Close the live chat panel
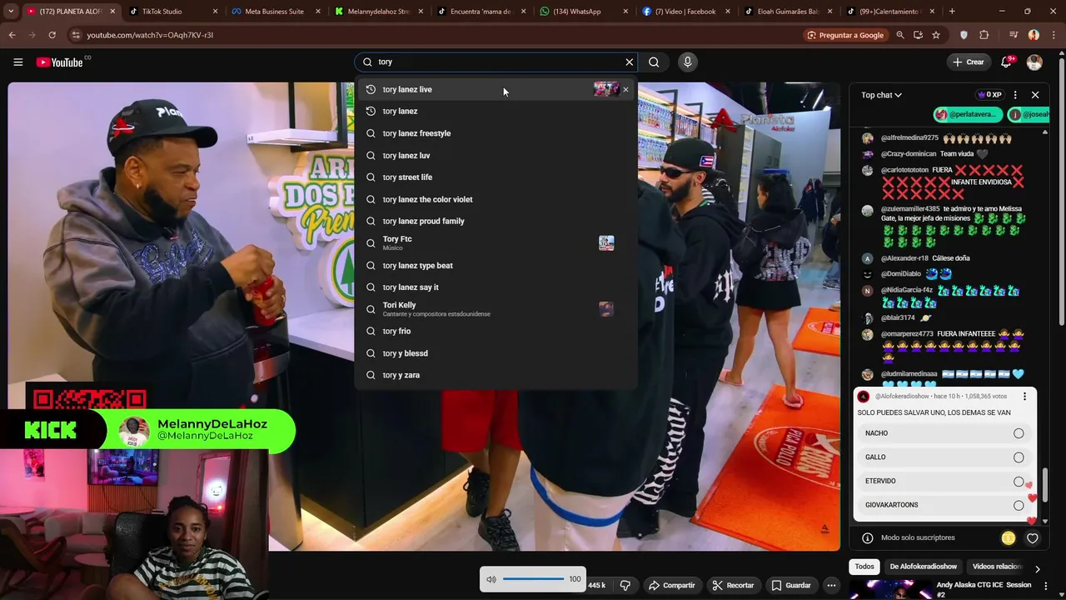Viewport: 1066px width, 600px height. coord(1035,95)
